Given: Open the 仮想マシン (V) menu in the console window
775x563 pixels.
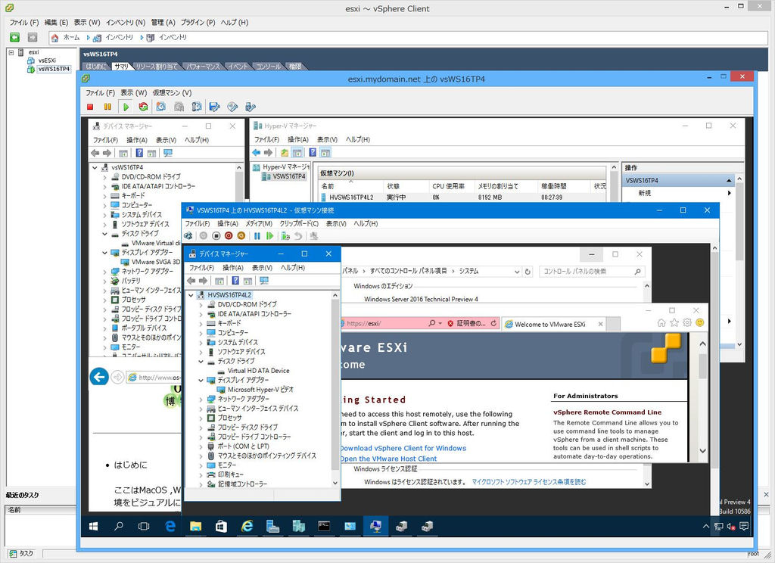Looking at the screenshot, I should (172, 93).
